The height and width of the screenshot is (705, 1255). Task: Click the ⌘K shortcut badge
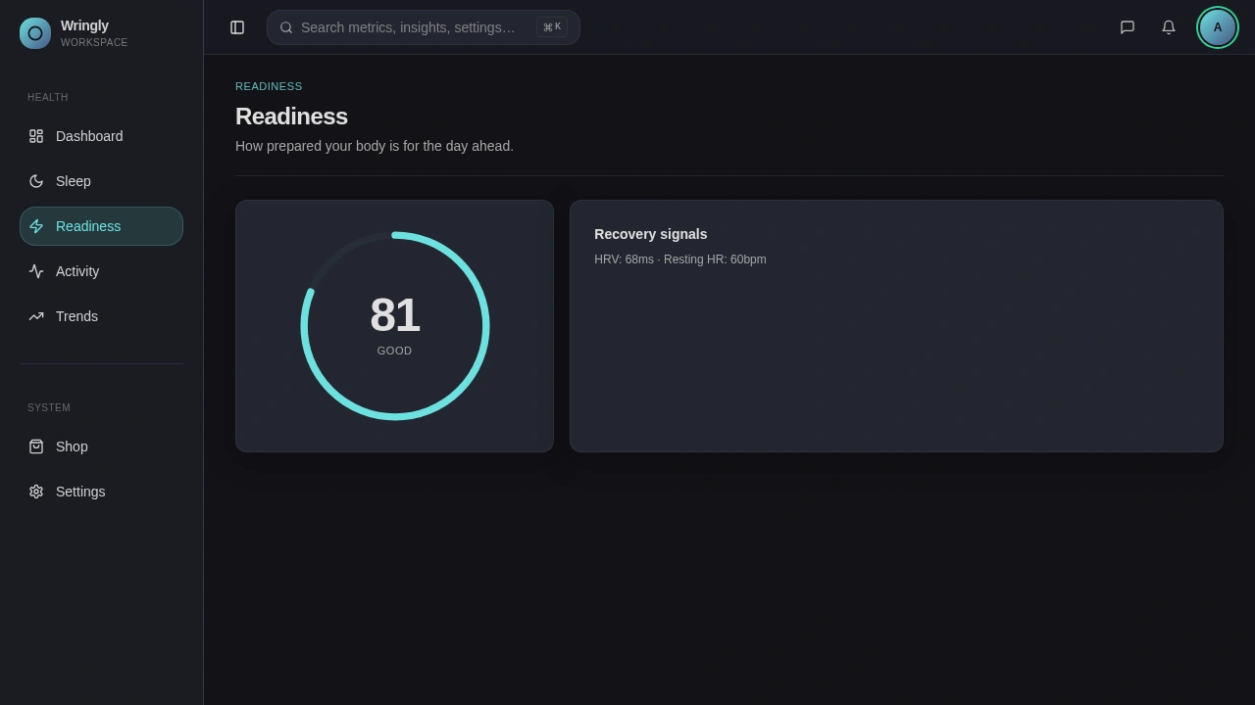[x=552, y=27]
